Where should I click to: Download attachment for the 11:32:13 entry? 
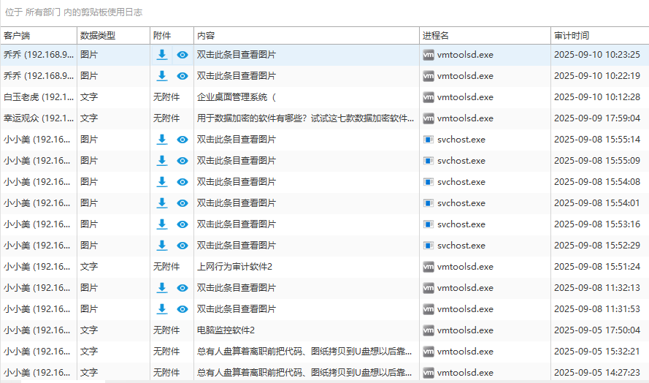[x=162, y=288]
